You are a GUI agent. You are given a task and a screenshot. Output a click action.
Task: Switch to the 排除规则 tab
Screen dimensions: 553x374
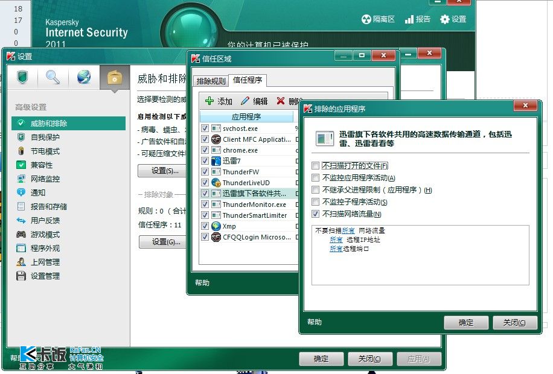pyautogui.click(x=211, y=81)
